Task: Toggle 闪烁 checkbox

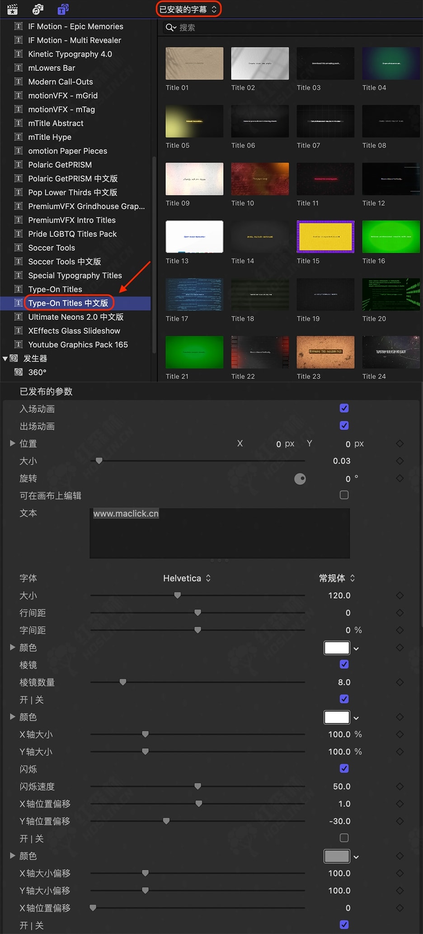Action: pos(344,768)
